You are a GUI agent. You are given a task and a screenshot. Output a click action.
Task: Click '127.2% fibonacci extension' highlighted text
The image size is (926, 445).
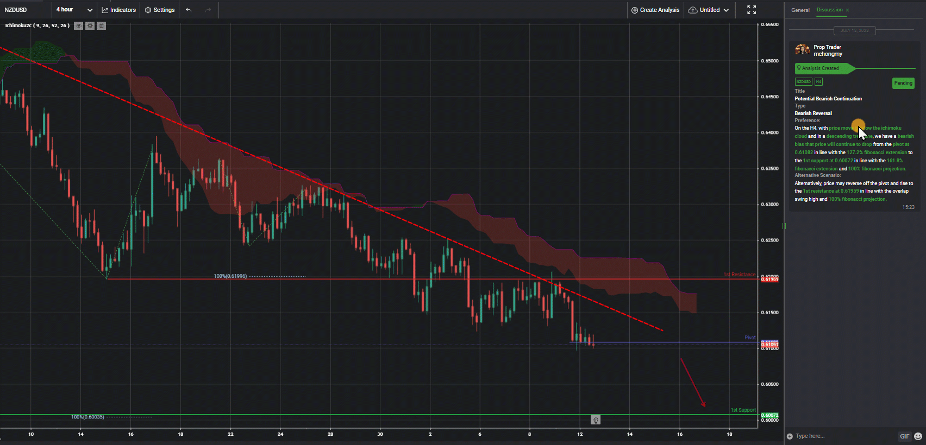pos(877,152)
